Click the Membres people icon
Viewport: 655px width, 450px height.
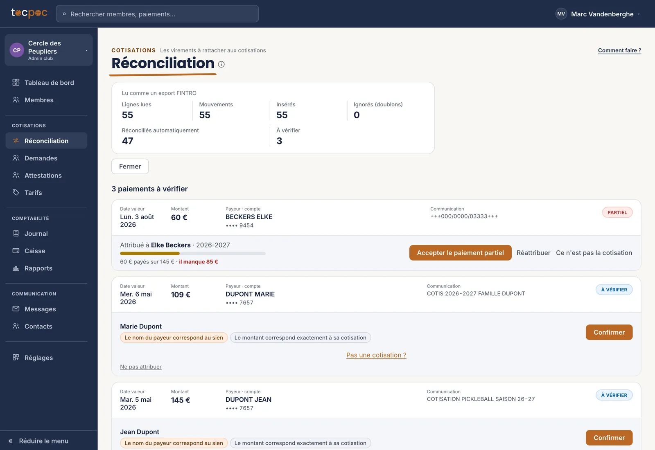point(16,100)
